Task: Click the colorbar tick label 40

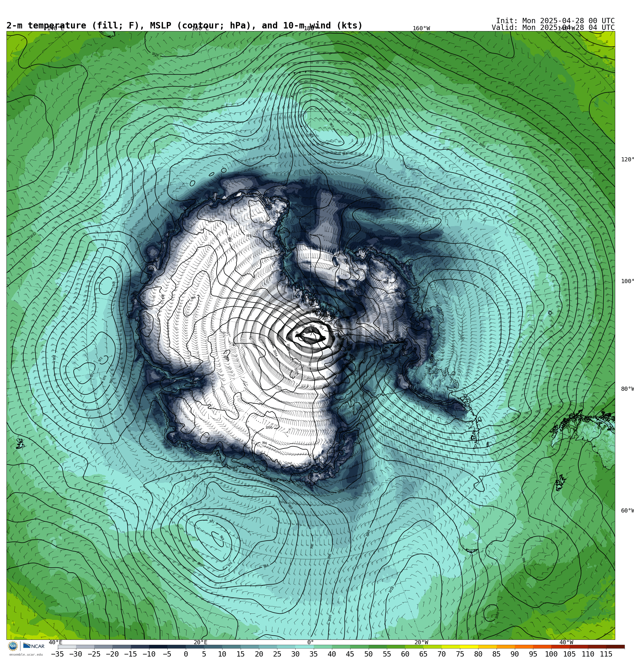Action: pyautogui.click(x=332, y=654)
